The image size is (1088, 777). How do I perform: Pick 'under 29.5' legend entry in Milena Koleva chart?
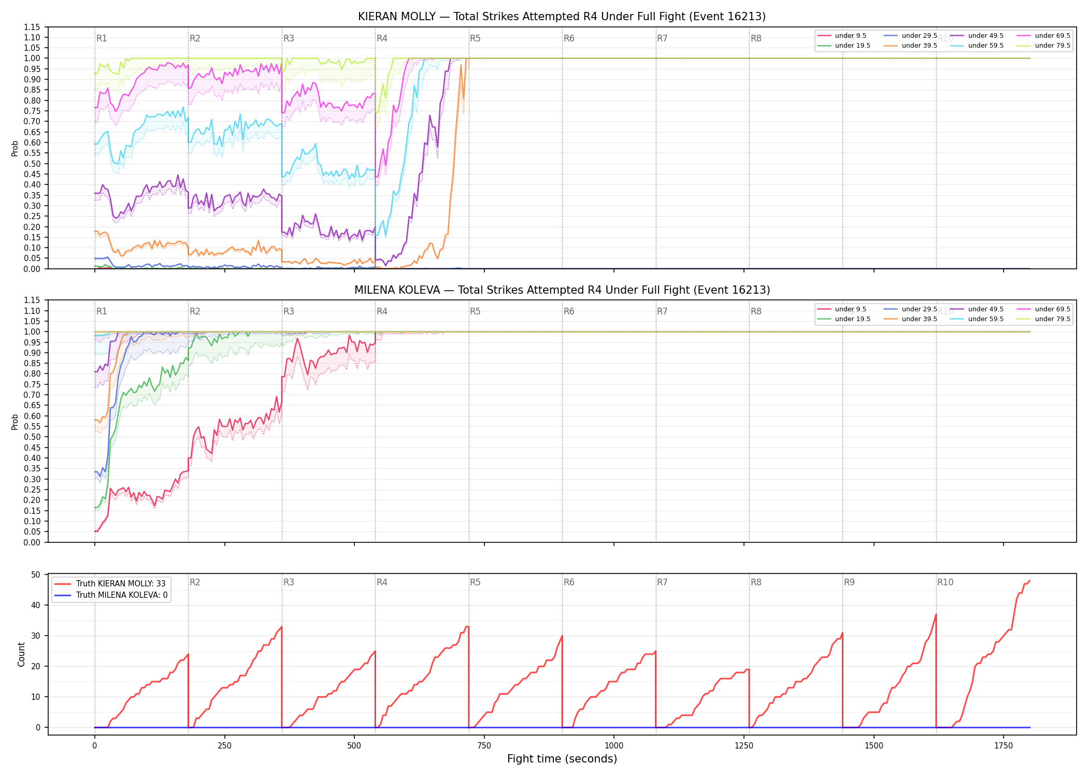(910, 309)
